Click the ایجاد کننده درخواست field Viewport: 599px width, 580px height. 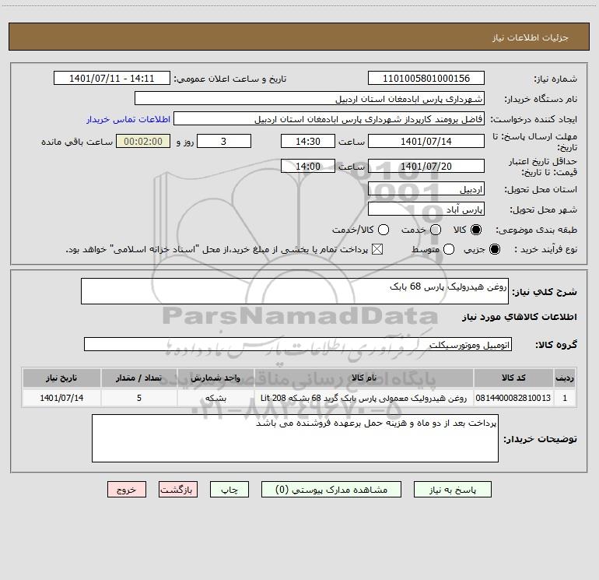(329, 118)
